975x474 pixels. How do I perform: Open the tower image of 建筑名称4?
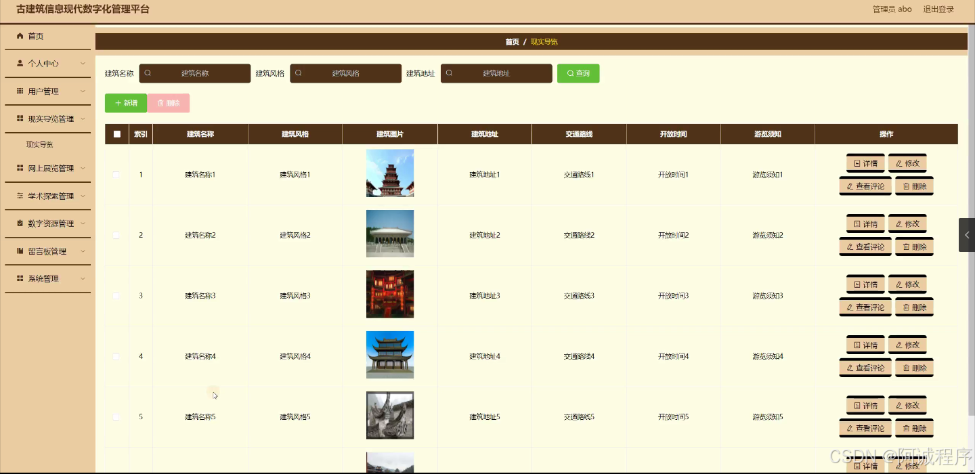coord(390,355)
